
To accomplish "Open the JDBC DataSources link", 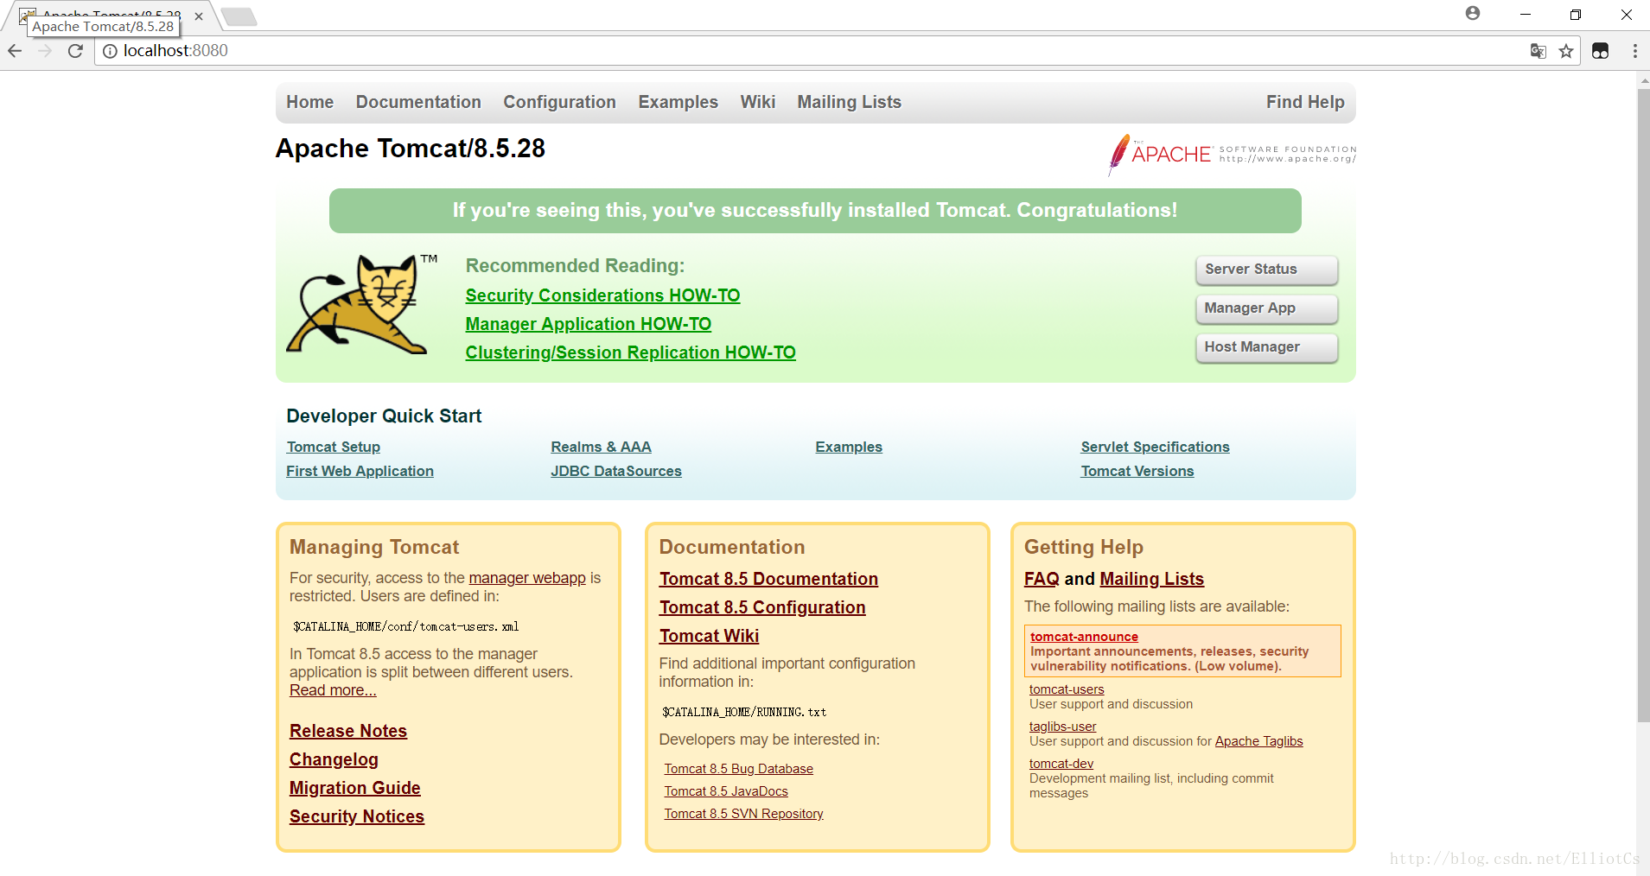I will (x=616, y=471).
